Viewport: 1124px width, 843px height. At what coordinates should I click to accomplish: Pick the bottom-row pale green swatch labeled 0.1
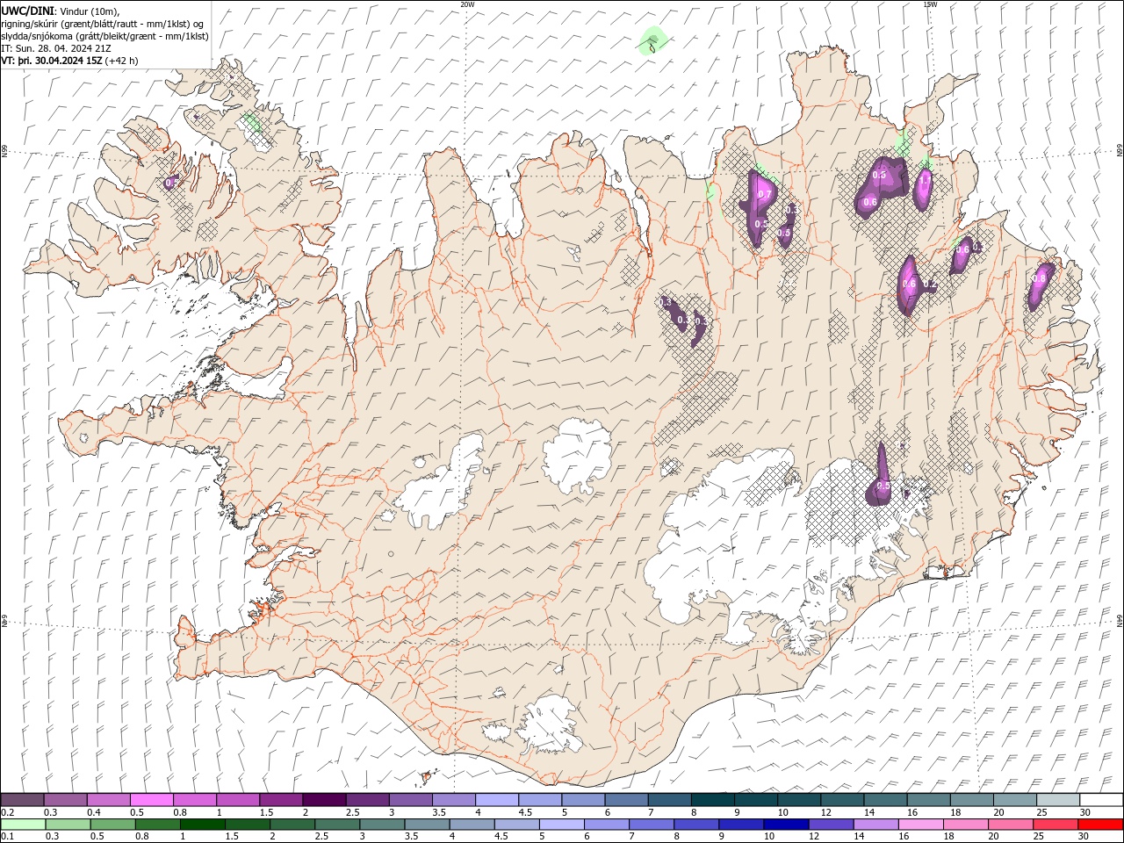[23, 825]
